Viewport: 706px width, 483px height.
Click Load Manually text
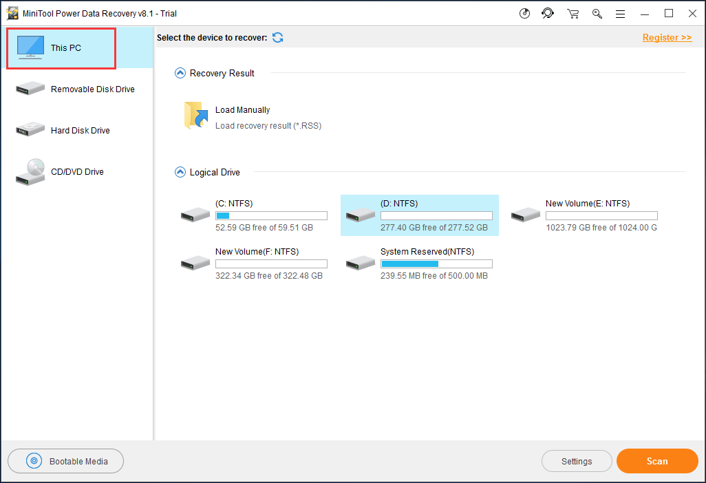pyautogui.click(x=243, y=110)
